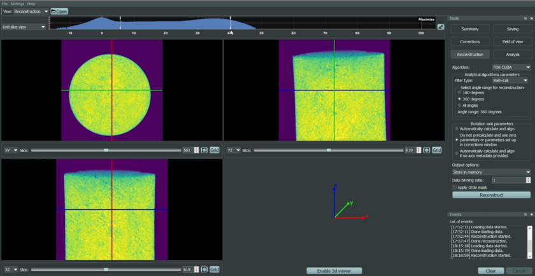Click the XY slice slider track
Viewport: 535px width, 276px height.
(76, 150)
